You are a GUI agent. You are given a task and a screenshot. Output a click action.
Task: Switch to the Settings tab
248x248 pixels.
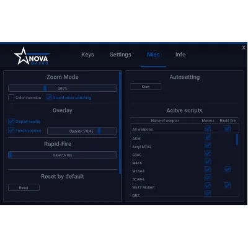(120, 55)
